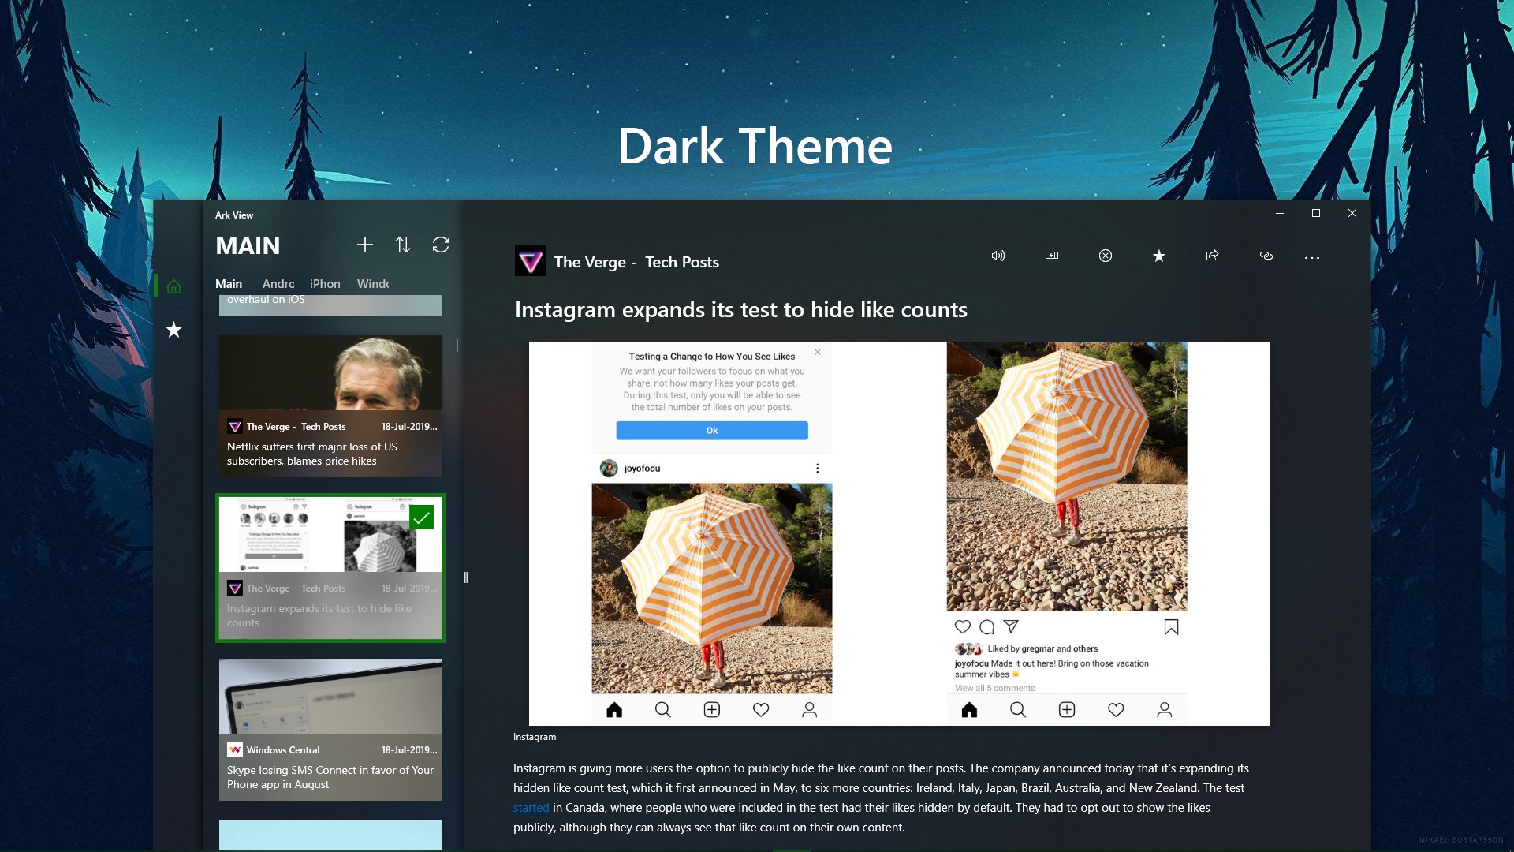Copy the article link via the chain icon
This screenshot has height=852, width=1514.
[x=1266, y=256]
